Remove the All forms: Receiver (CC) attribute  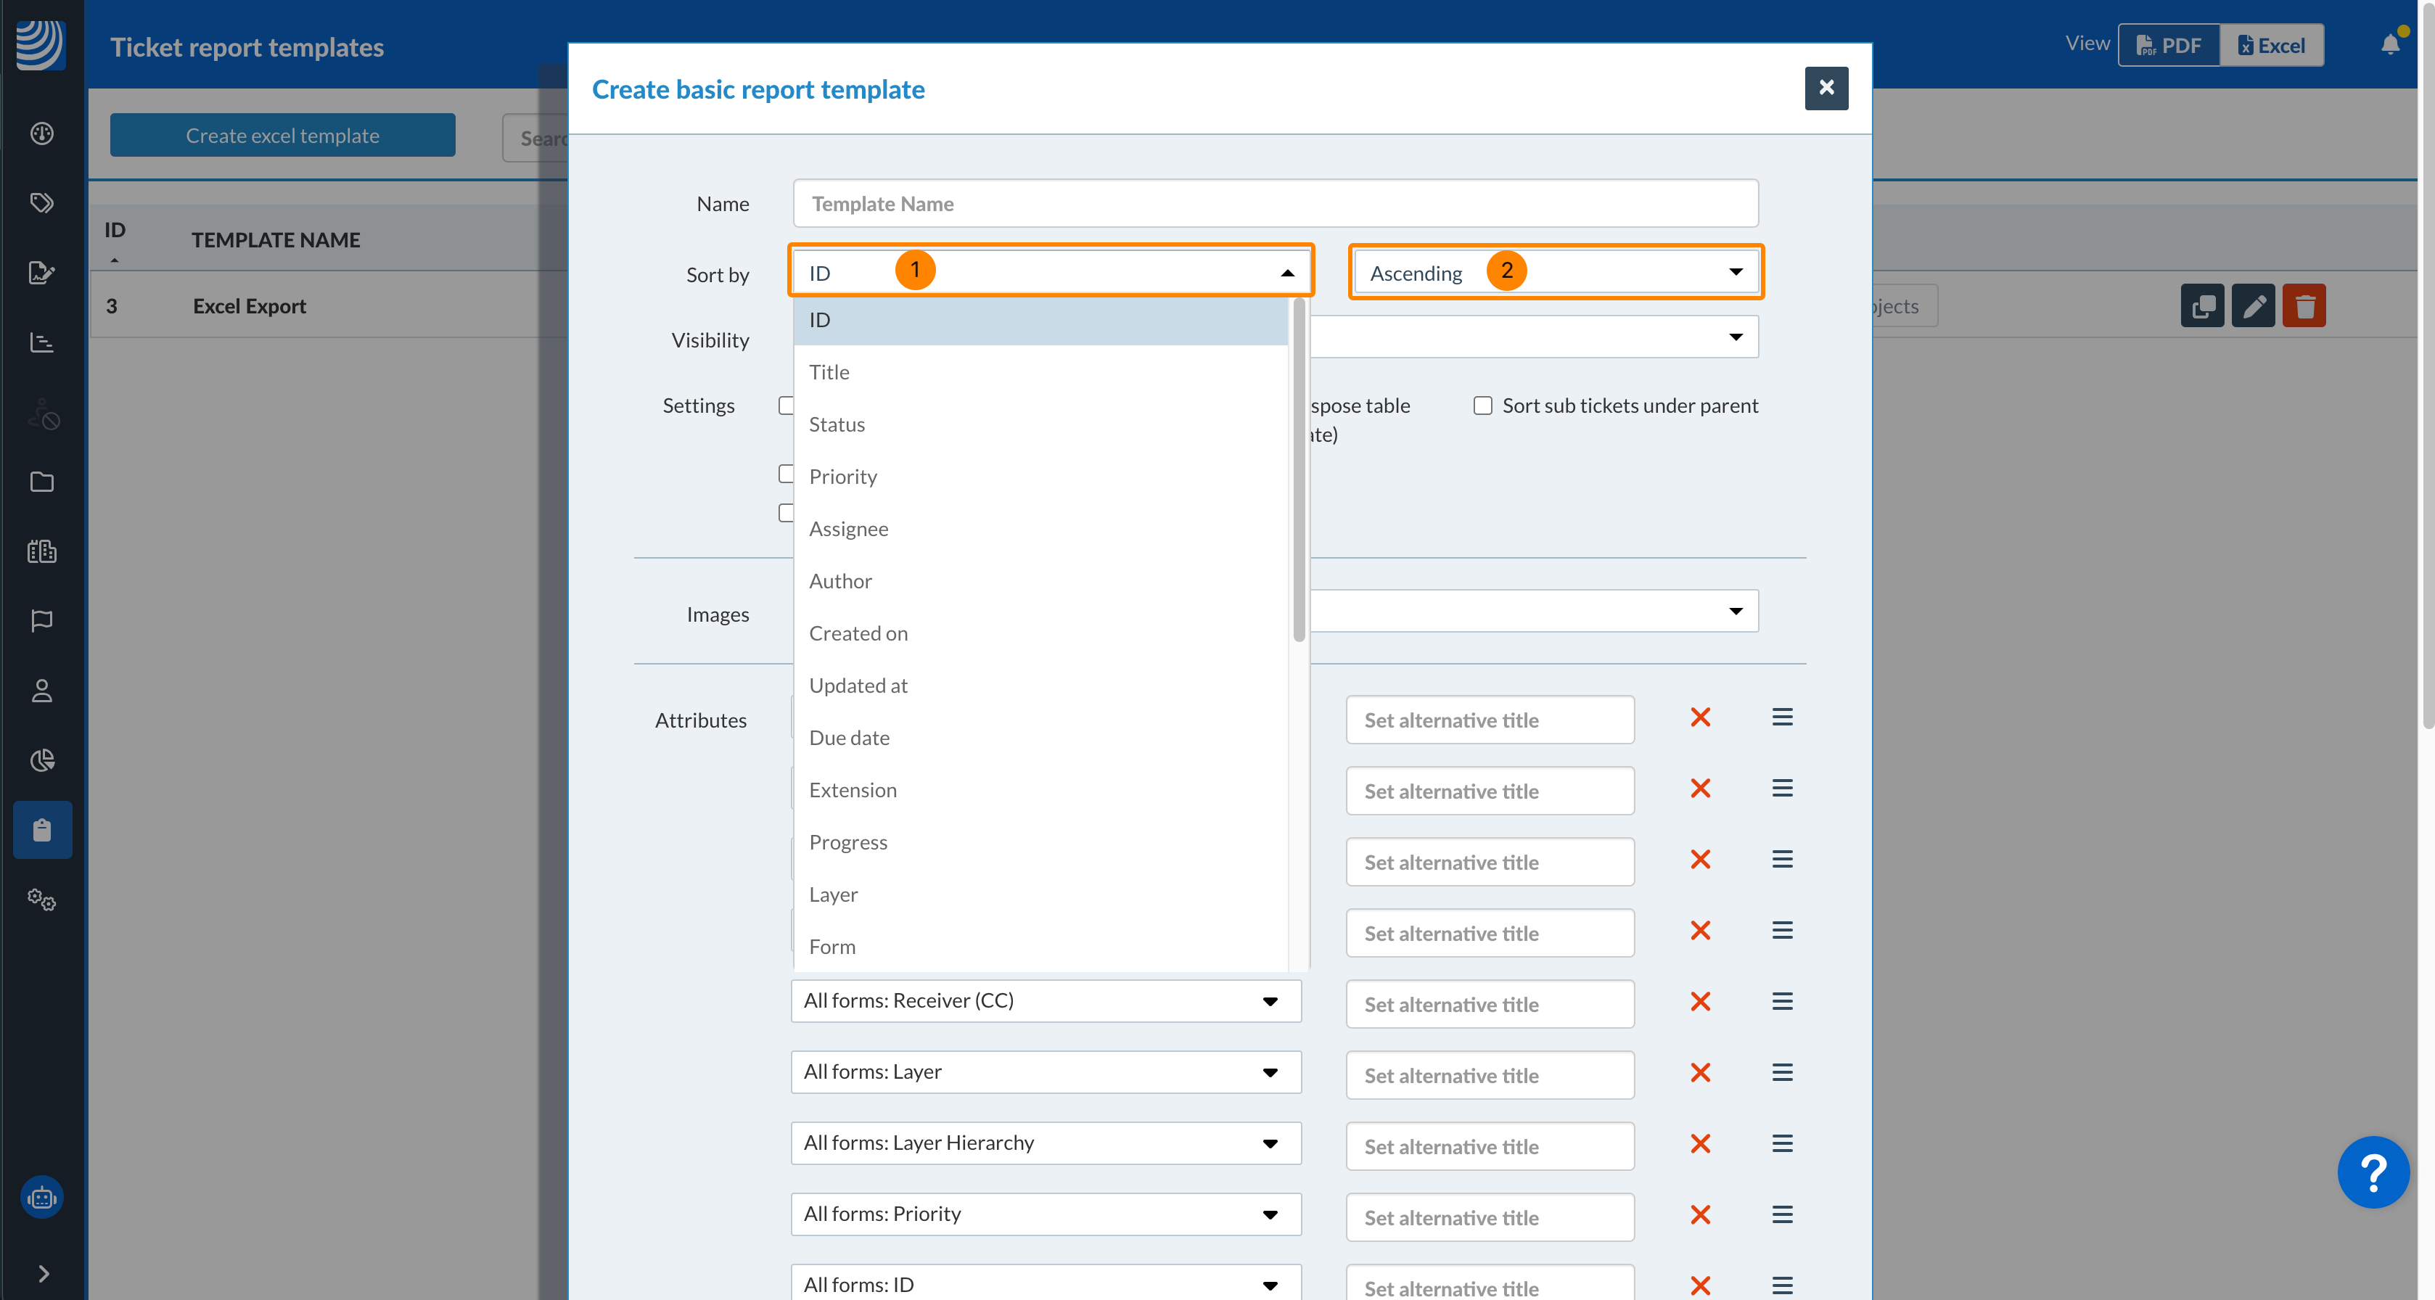coord(1701,1001)
